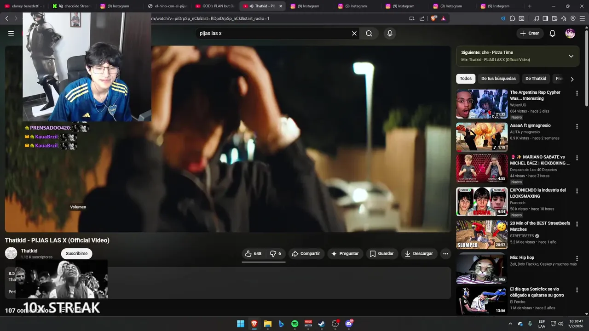The image size is (589, 331).
Task: Select the Todos filter chip
Action: (x=466, y=79)
